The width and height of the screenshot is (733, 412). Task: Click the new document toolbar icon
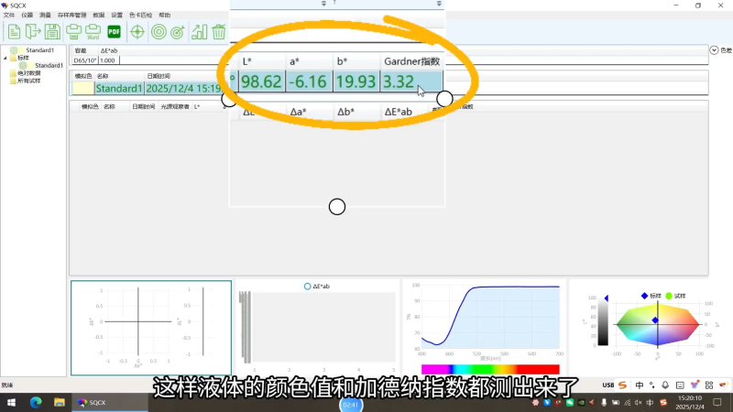[14, 32]
